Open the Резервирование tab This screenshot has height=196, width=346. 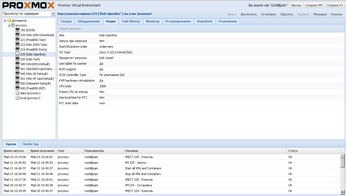click(178, 21)
